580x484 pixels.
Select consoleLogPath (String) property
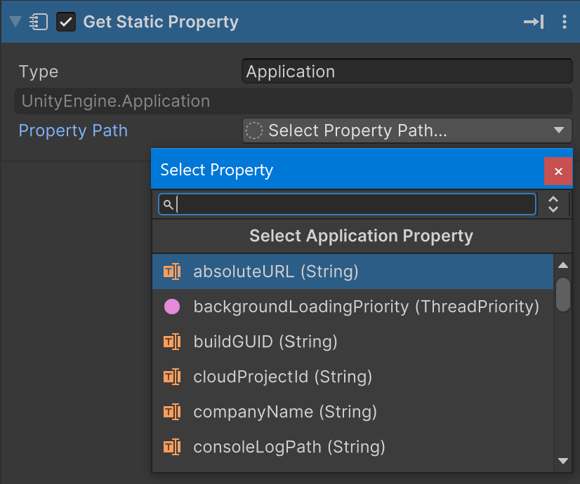(352, 447)
